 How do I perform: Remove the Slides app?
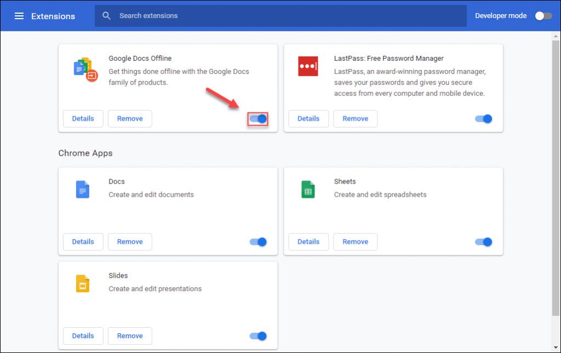tap(130, 336)
